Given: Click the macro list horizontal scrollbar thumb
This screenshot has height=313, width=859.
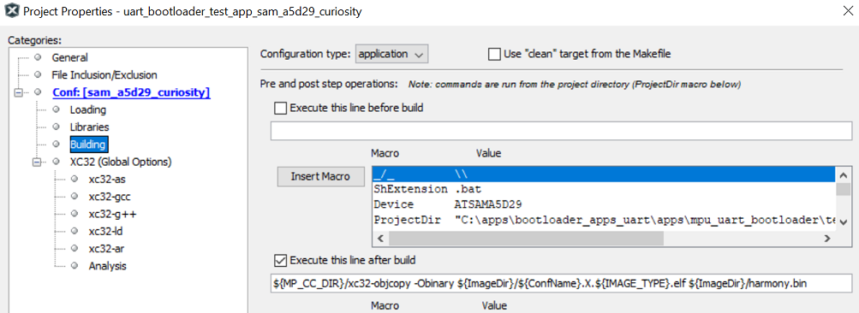Looking at the screenshot, I should [x=526, y=239].
